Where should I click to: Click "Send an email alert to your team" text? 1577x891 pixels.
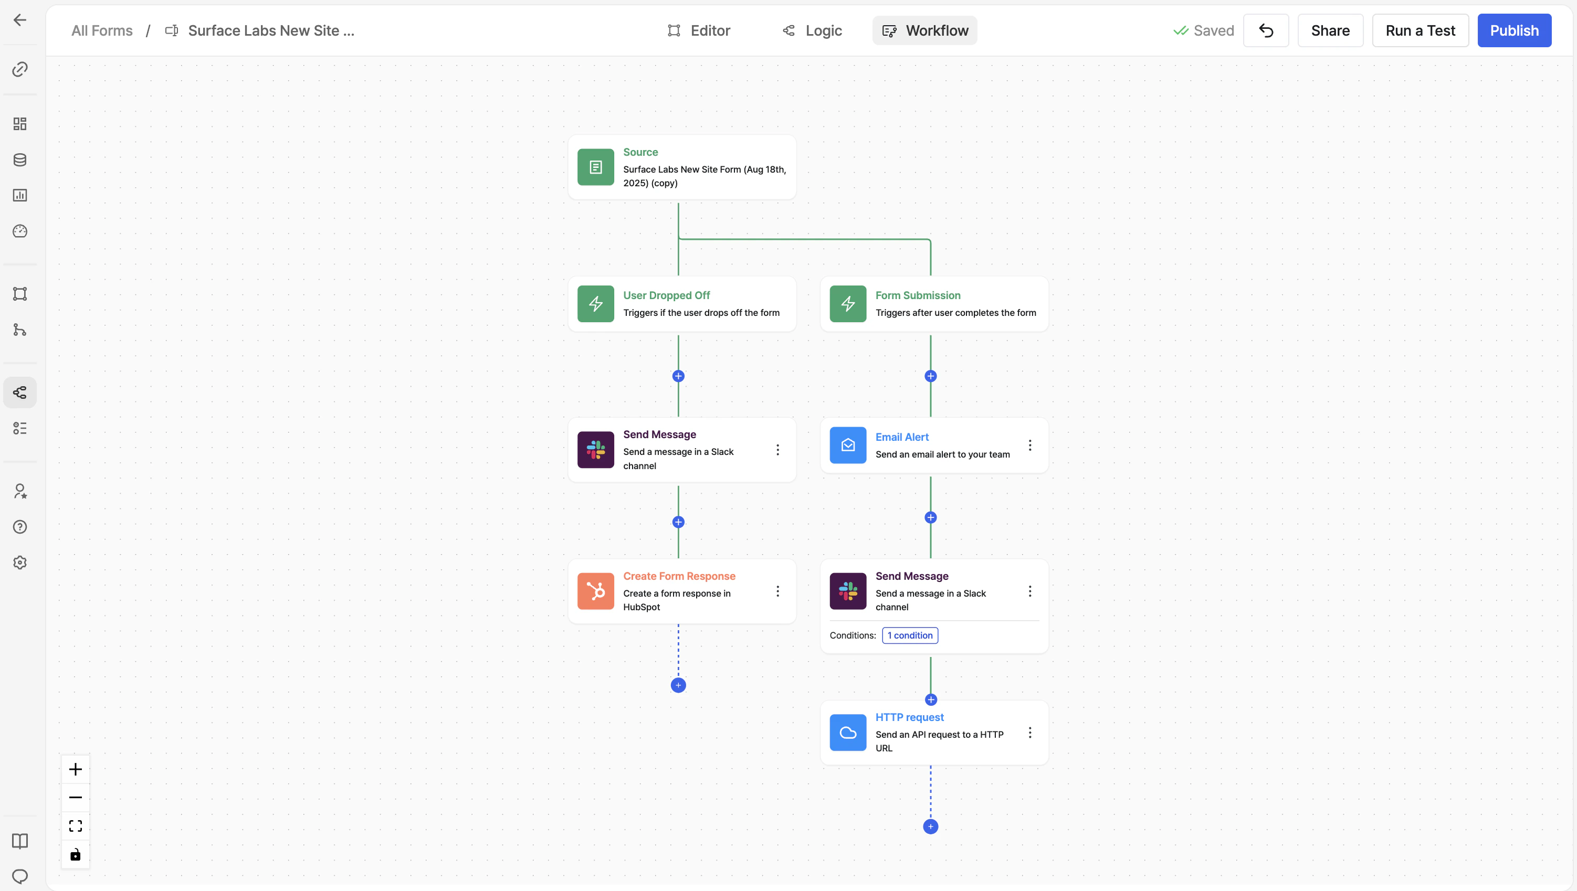943,454
